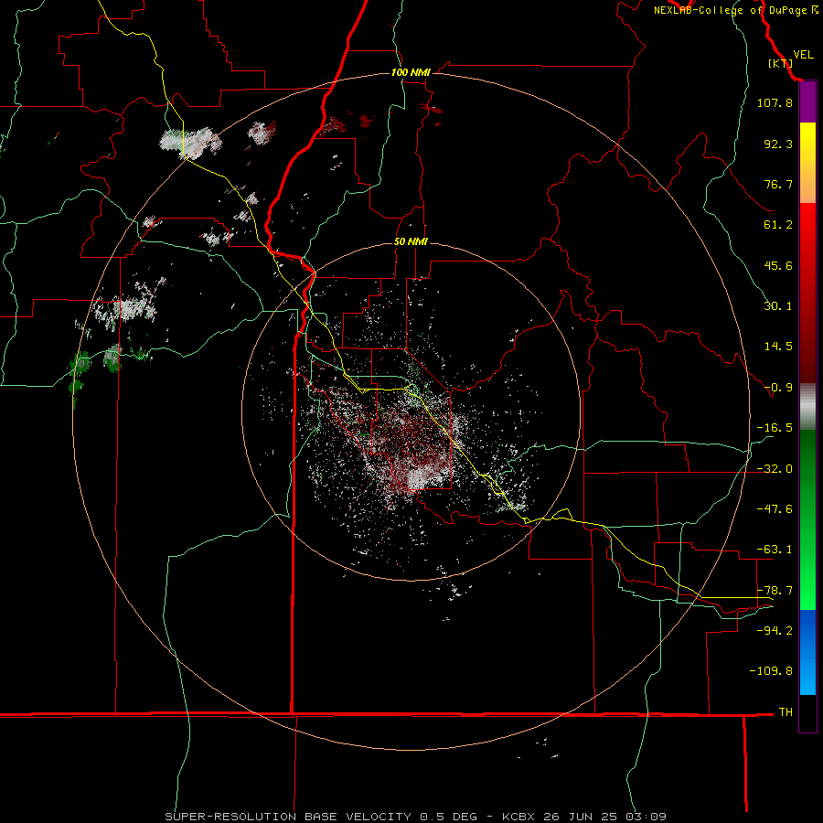Click the TH threshold label

(786, 712)
